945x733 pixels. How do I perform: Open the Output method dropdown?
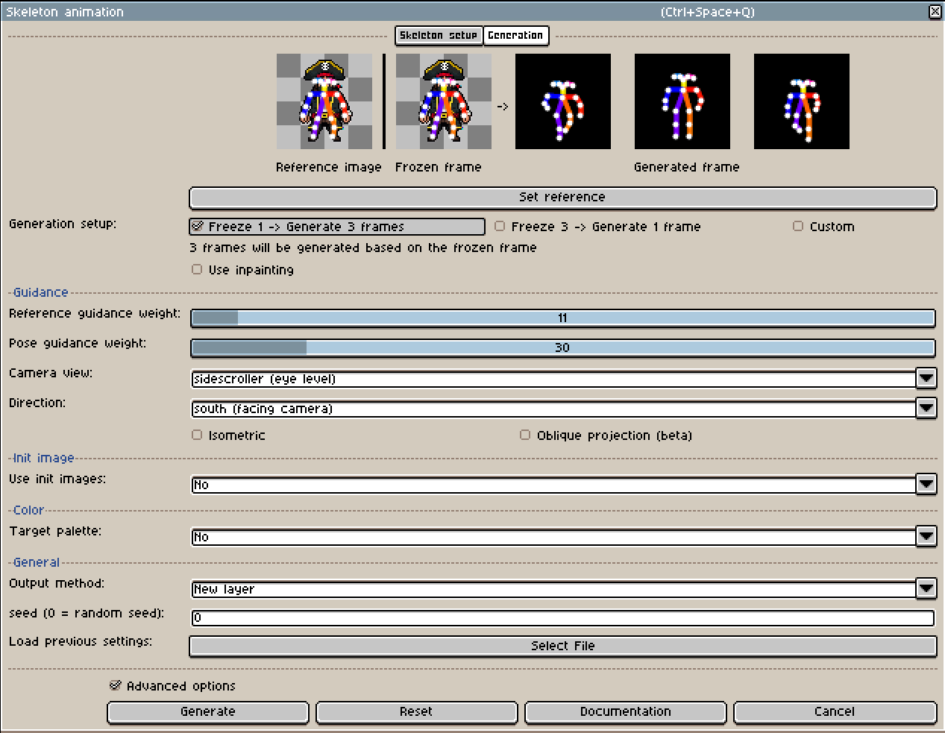click(x=926, y=589)
